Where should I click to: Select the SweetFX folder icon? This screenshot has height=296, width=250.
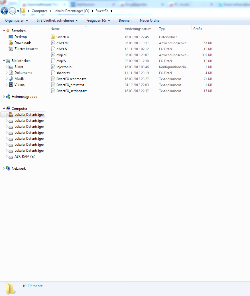53,37
